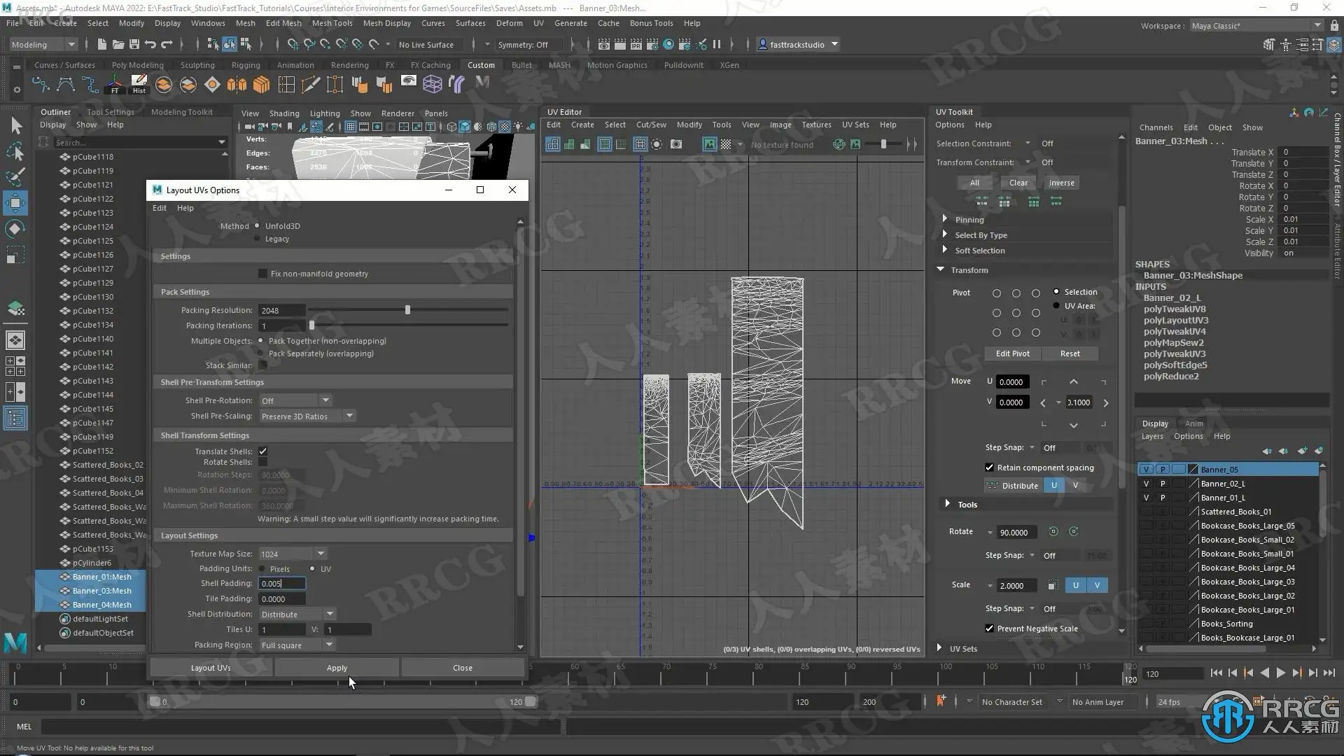Toggle Prevent Negative Scale checkbox

[x=989, y=629]
